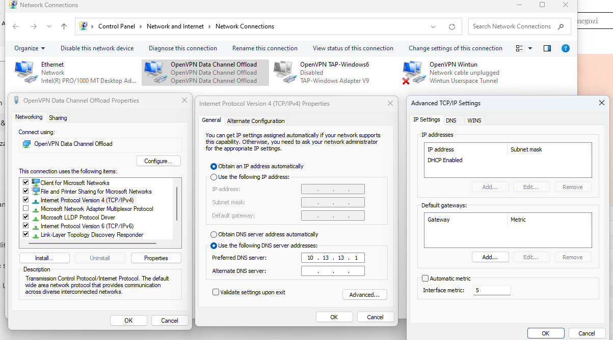Click Rename this connection
Viewport: 613px width, 340px height.
click(265, 48)
